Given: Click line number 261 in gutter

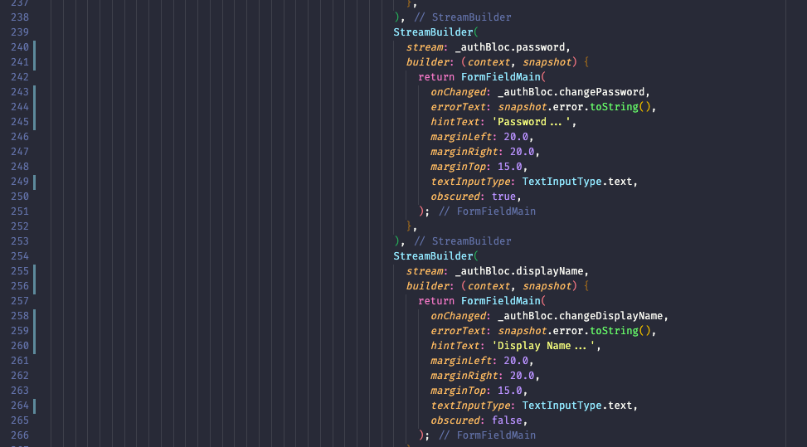Looking at the screenshot, I should point(20,360).
